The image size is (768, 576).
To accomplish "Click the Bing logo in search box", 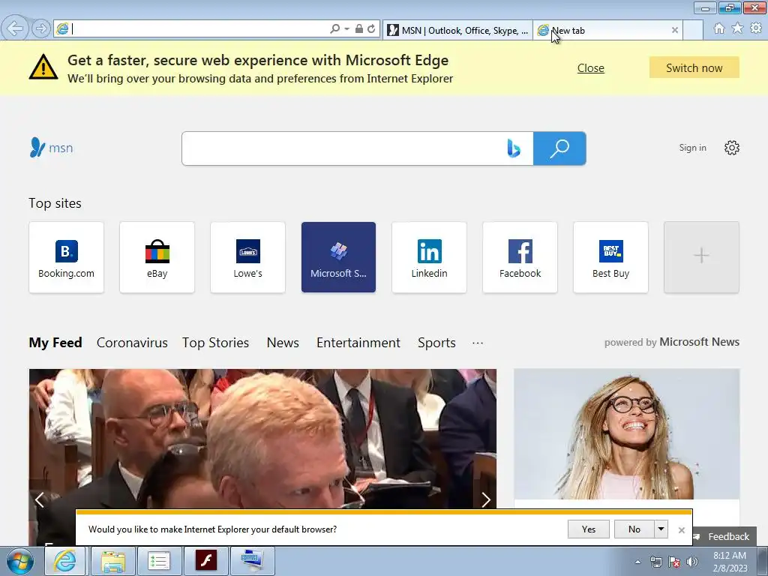I will click(x=513, y=148).
